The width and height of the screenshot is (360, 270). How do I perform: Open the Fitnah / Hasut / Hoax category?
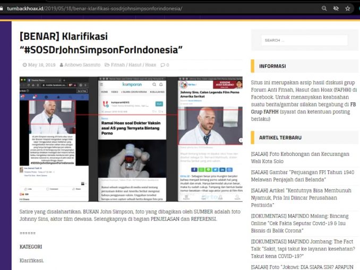pos(133,65)
